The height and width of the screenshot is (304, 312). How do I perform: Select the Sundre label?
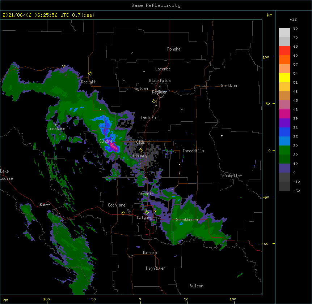[x=106, y=141]
